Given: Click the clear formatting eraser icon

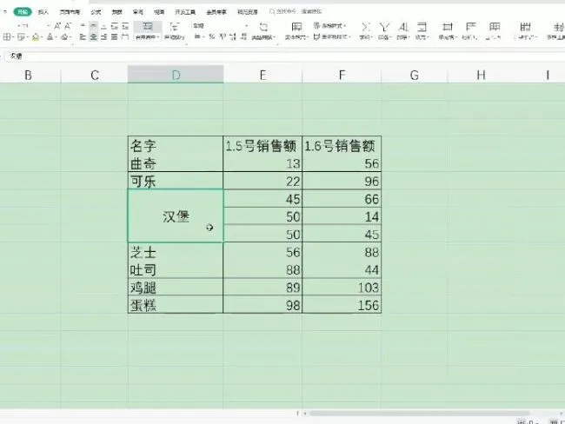Looking at the screenshot, I should 64,36.
